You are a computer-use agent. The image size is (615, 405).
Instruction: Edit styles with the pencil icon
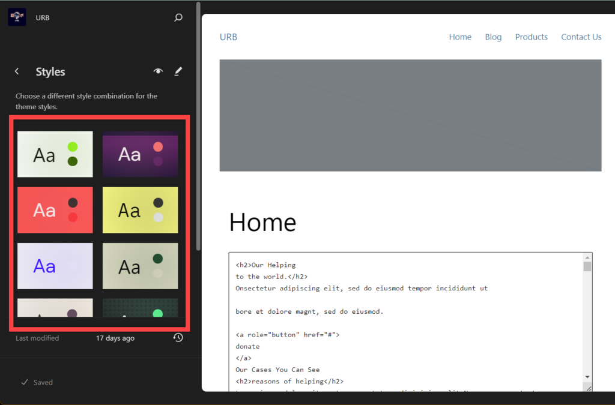tap(178, 71)
